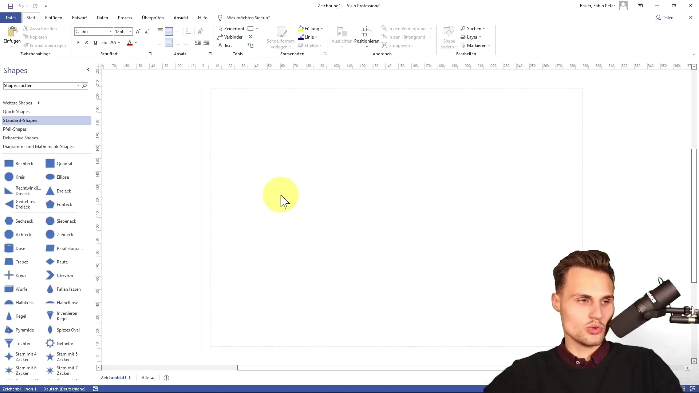Increase paragraph indent
The height and width of the screenshot is (393, 699).
[206, 43]
